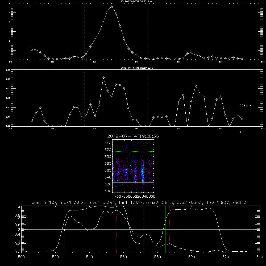Click the colored spectrogram image
266x266 pixels.
pos(133,166)
